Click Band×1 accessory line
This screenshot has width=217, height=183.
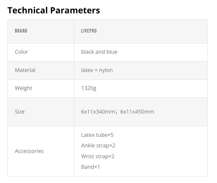[91, 167]
